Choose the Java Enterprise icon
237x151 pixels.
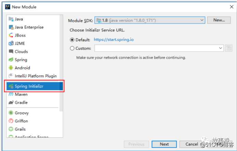(x=11, y=27)
